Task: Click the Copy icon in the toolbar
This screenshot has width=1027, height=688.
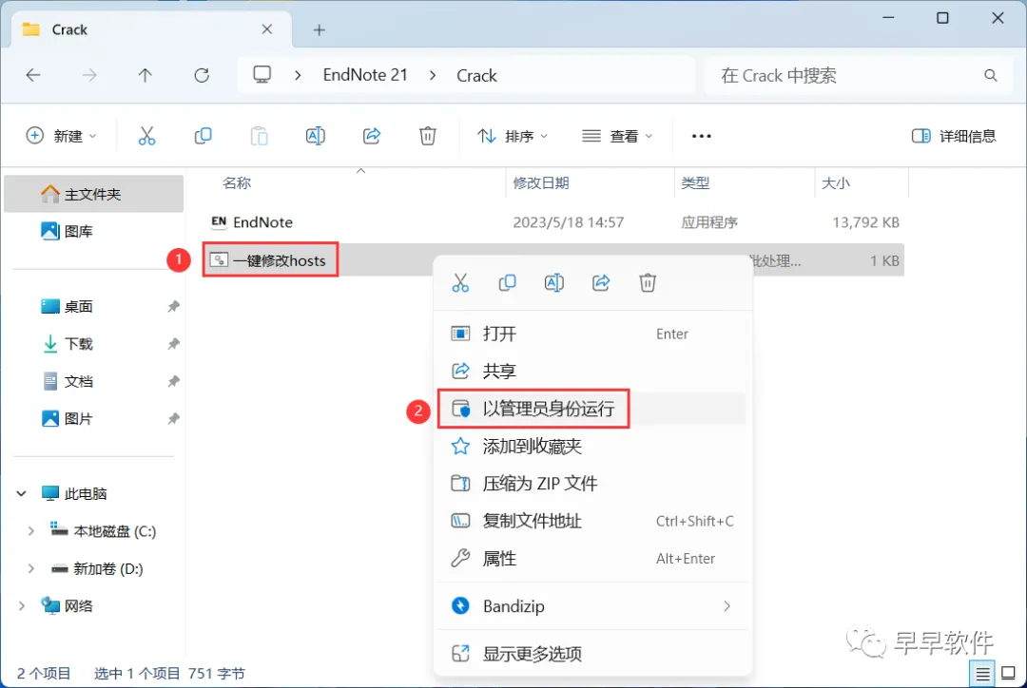Action: pos(203,136)
